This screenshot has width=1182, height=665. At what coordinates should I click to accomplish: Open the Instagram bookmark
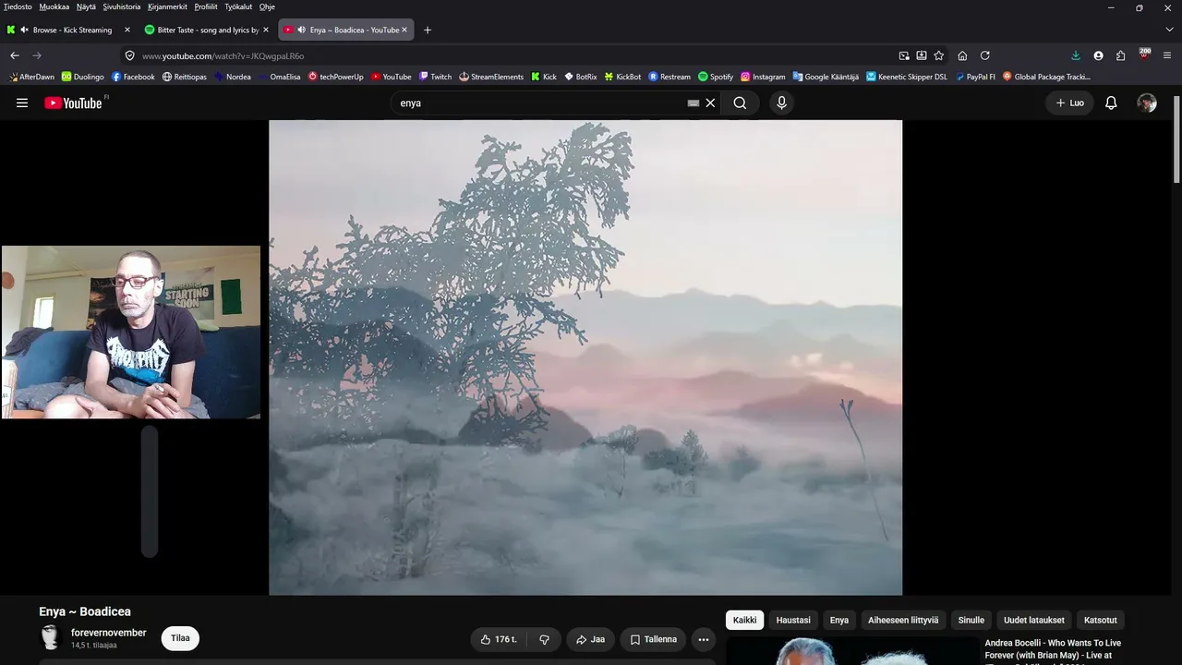[763, 77]
